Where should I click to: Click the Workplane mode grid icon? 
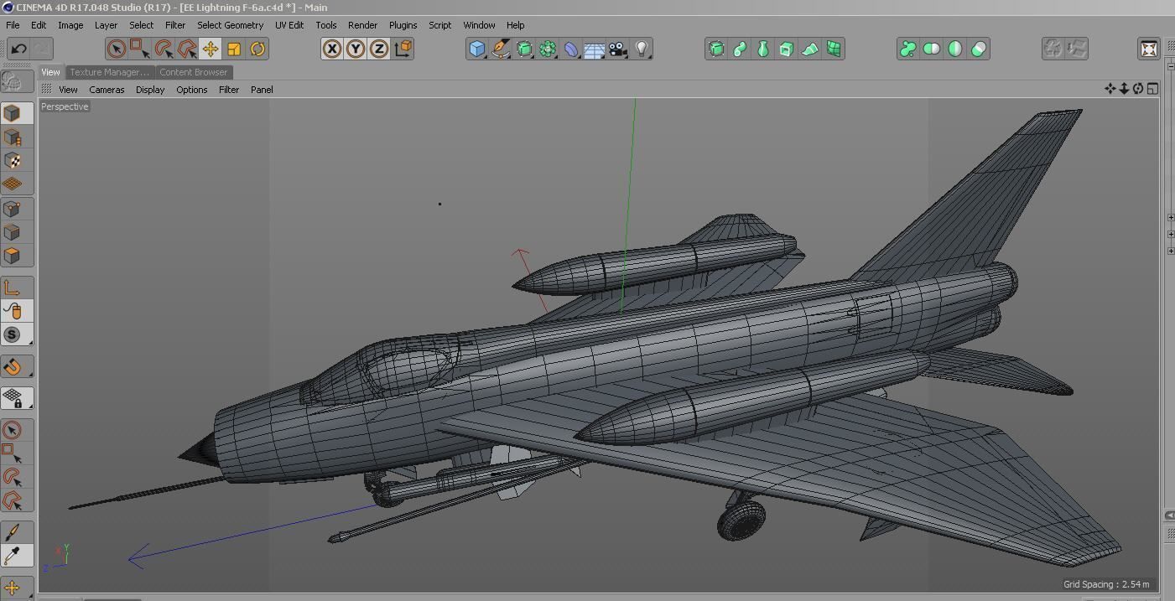click(x=13, y=184)
